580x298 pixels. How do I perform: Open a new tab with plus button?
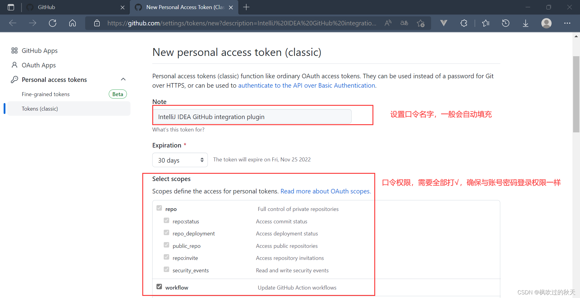[x=246, y=7]
